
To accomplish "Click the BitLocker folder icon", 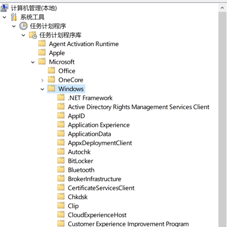I will (61, 160).
